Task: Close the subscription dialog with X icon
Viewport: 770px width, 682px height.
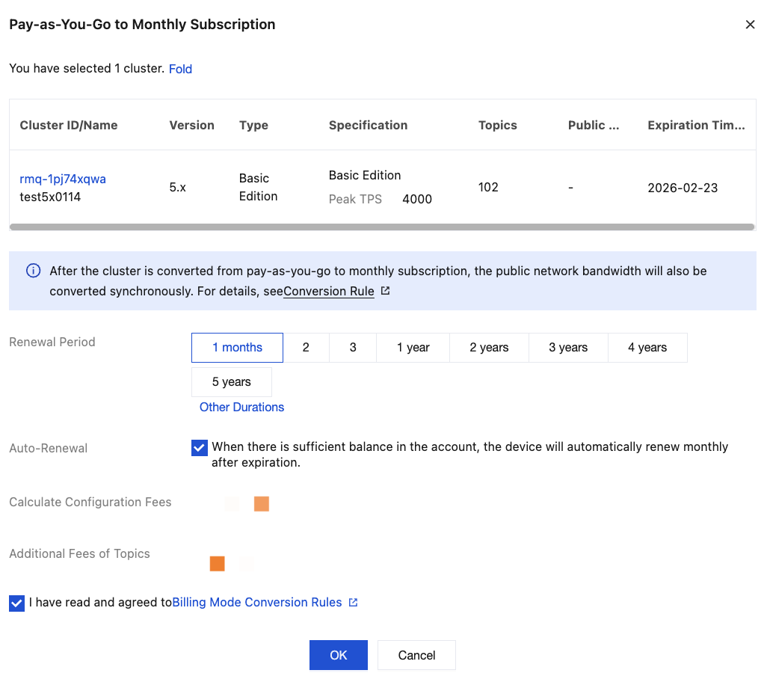Action: [750, 25]
